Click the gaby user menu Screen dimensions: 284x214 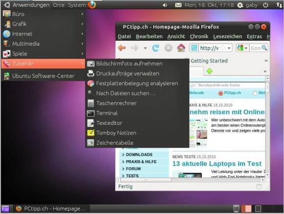[x=252, y=5]
